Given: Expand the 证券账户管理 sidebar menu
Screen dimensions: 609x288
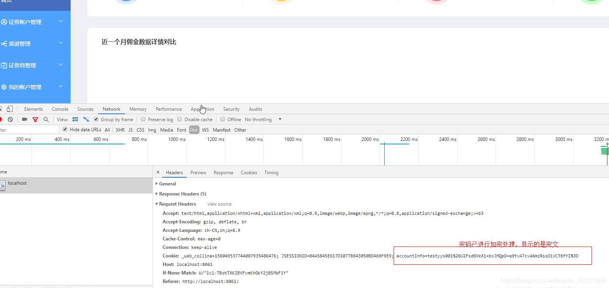Looking at the screenshot, I should point(31,22).
